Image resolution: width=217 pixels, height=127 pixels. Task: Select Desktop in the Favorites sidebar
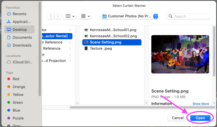click(x=19, y=29)
